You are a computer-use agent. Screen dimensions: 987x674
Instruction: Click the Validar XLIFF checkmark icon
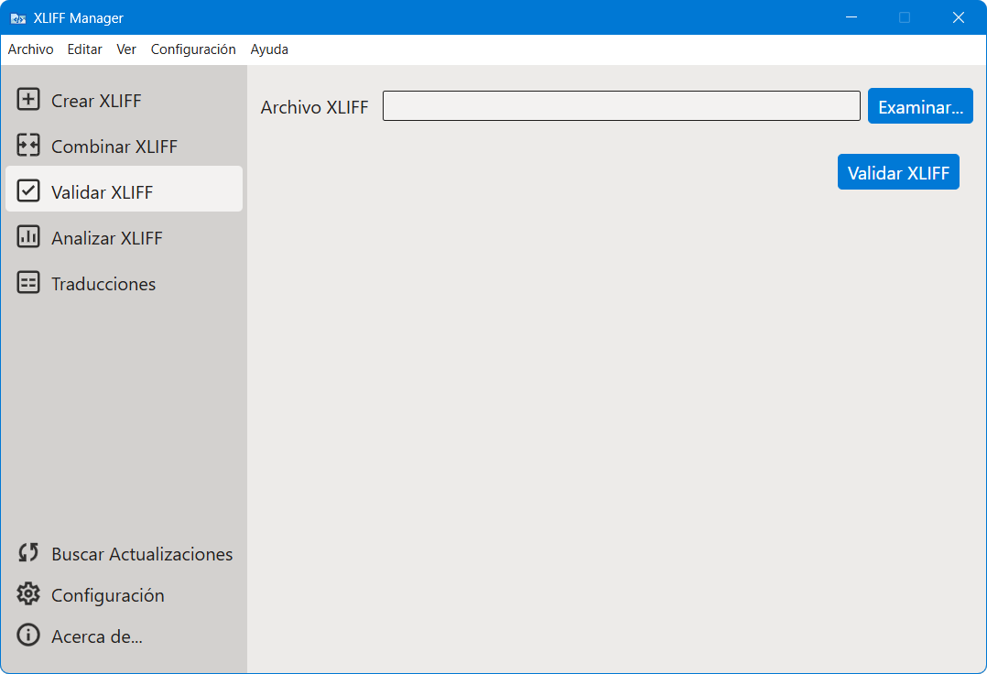[28, 190]
